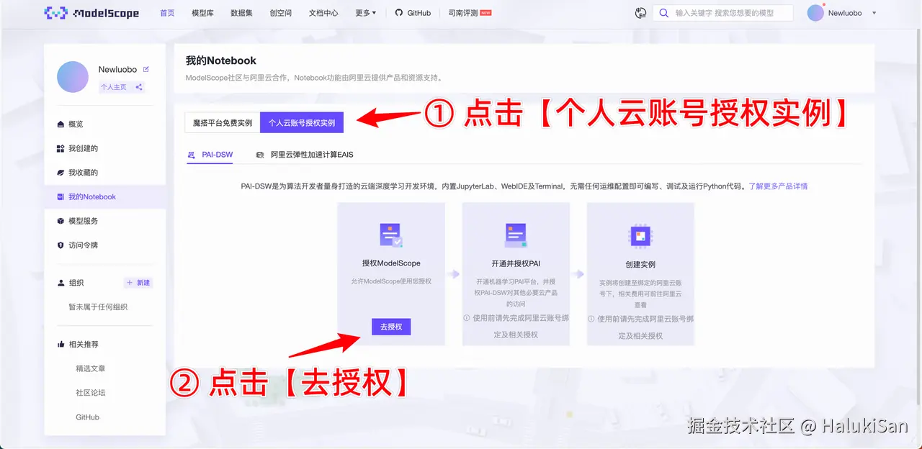Screen dimensions: 922x449
Task: Open GitHub link under 相关推荐
Action: coord(88,417)
